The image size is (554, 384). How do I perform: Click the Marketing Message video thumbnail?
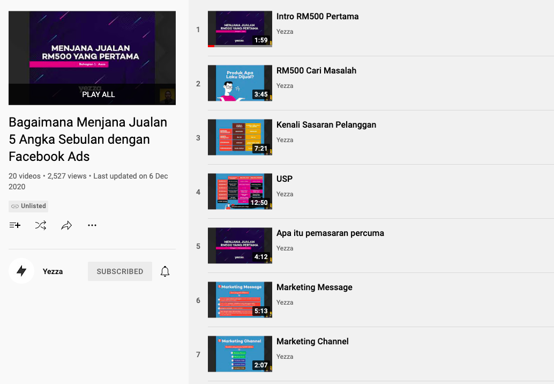pyautogui.click(x=239, y=300)
